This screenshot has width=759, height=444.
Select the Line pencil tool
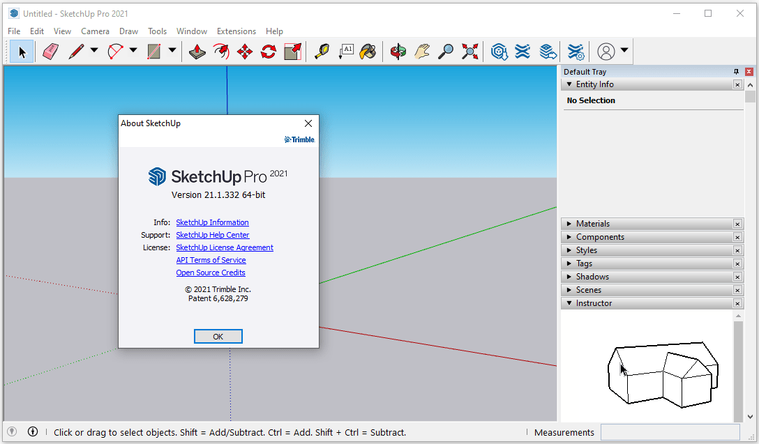pyautogui.click(x=77, y=52)
